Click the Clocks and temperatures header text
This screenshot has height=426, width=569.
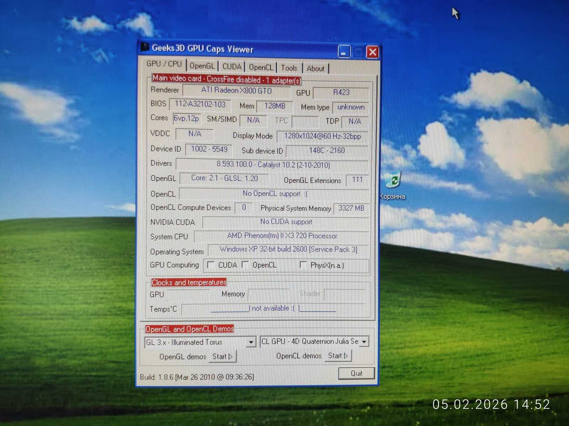[x=189, y=283]
